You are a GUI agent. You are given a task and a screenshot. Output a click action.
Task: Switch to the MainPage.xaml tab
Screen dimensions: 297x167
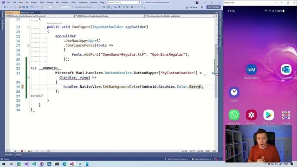tap(27, 13)
